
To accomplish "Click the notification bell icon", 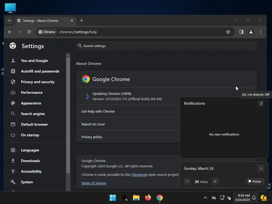I will coord(254,198).
